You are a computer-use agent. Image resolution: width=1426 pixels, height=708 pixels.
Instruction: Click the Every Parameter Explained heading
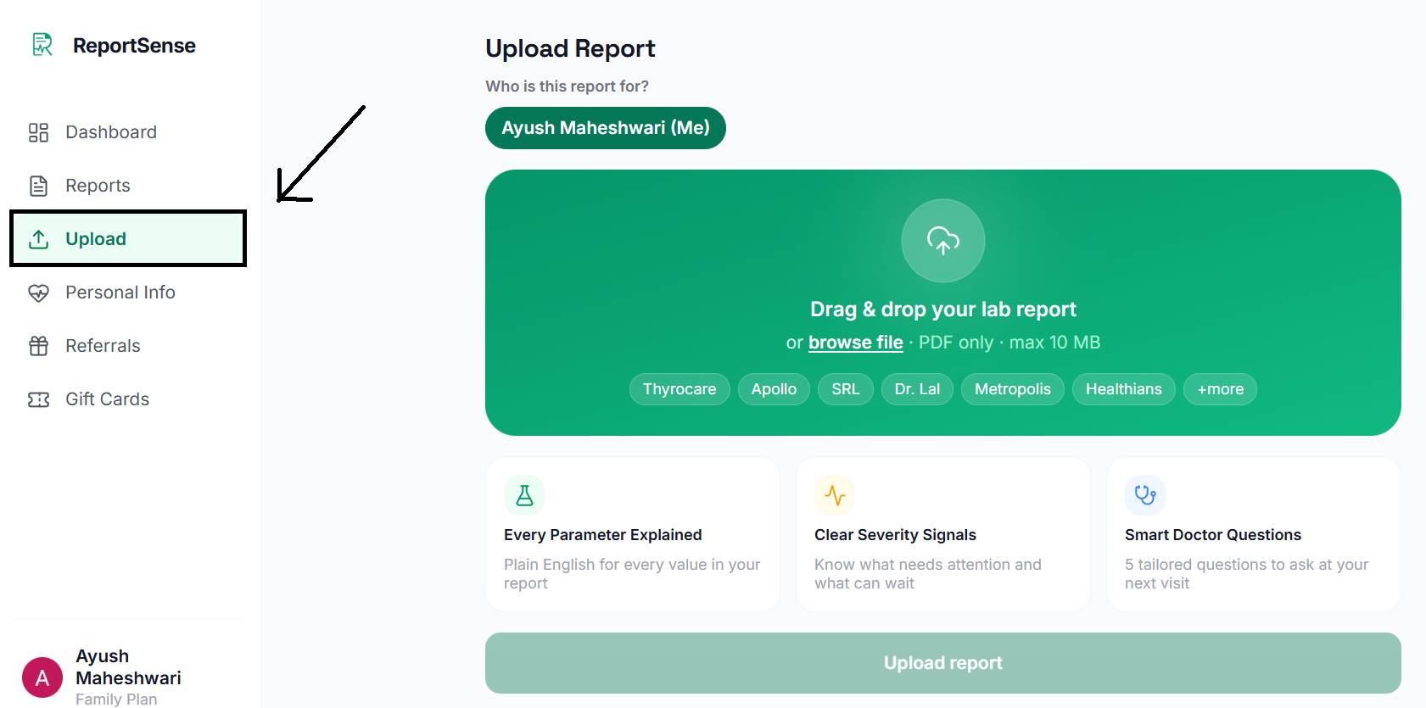602,535
